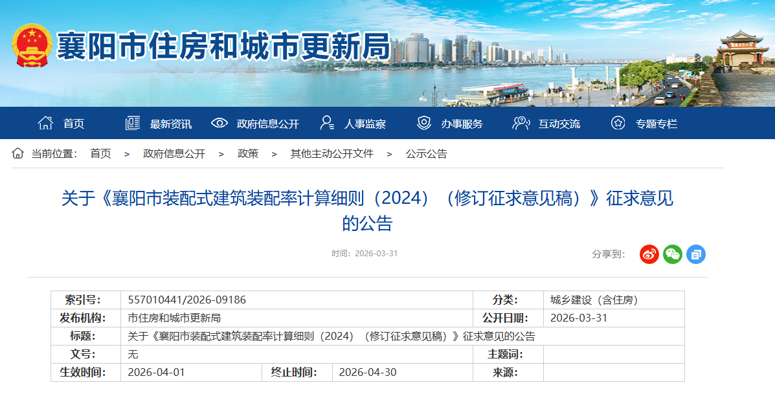
Task: Open the 政策 breadcrumb link
Action: point(249,154)
